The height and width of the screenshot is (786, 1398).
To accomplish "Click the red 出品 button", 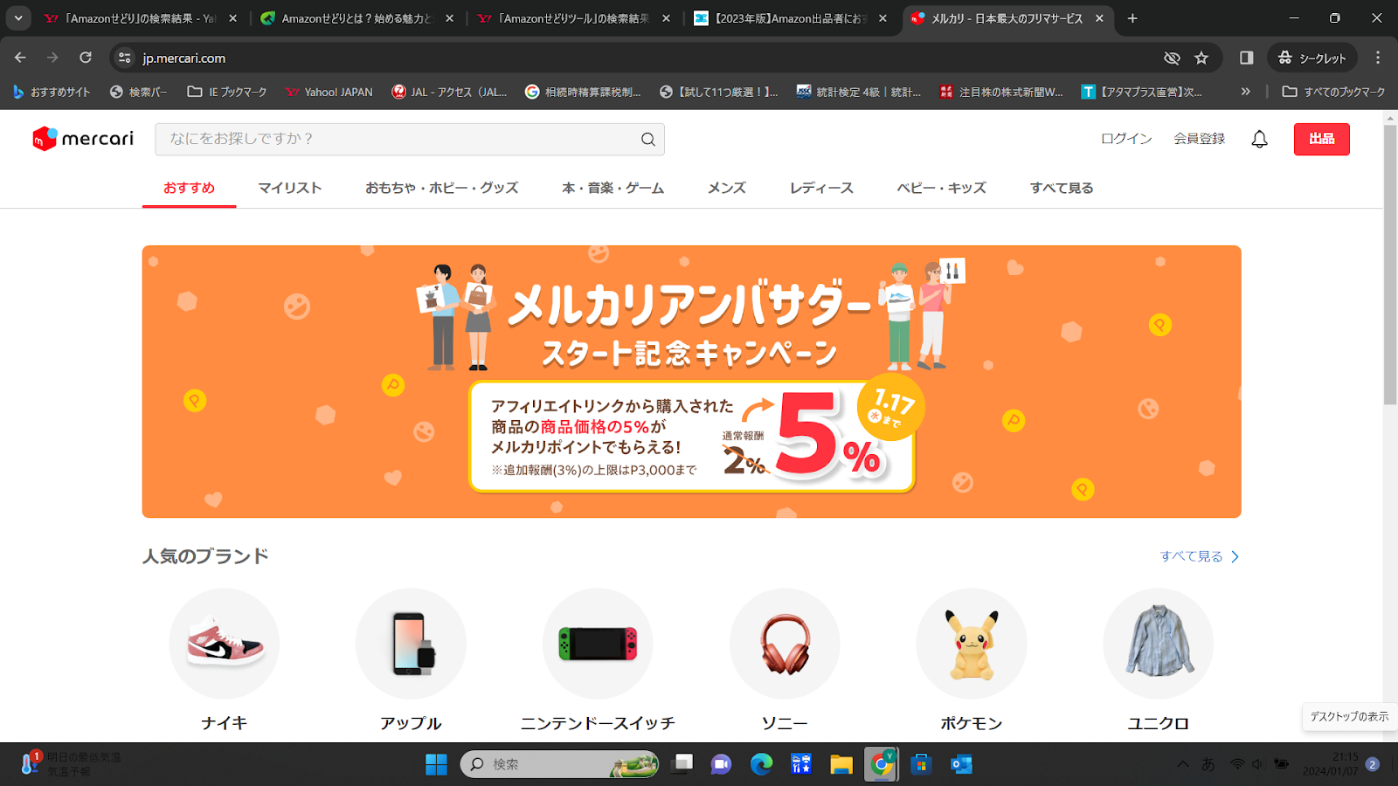I will (x=1322, y=139).
